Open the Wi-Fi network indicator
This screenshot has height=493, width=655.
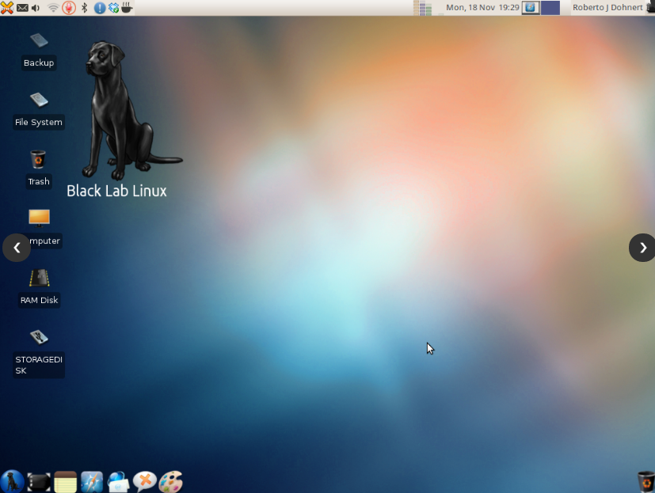(53, 7)
